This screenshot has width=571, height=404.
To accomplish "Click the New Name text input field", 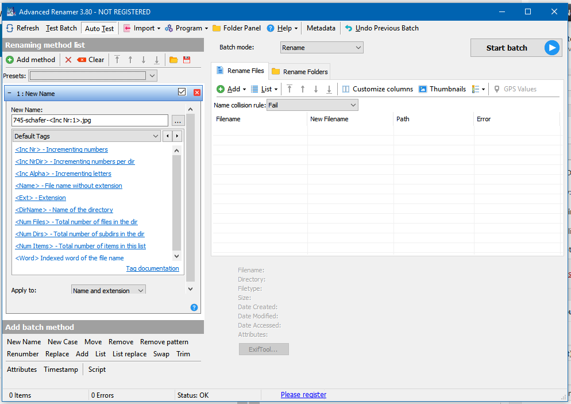I will tap(90, 121).
